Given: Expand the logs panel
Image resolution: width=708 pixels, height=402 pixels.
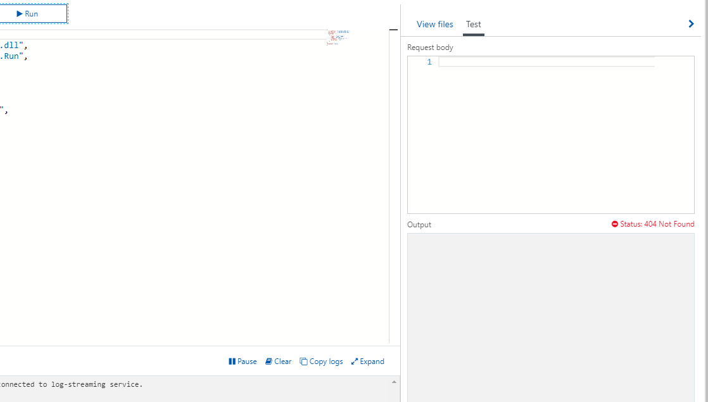Looking at the screenshot, I should click(x=368, y=361).
